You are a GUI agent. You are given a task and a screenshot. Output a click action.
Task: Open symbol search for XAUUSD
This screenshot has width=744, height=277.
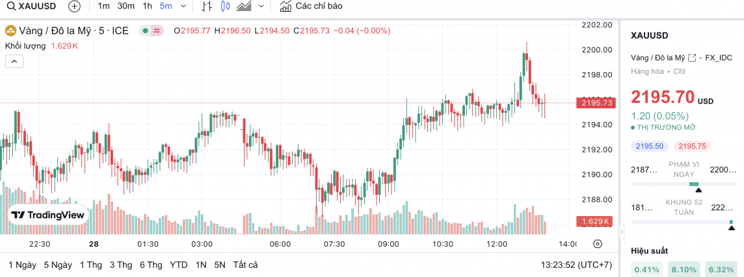[x=32, y=6]
